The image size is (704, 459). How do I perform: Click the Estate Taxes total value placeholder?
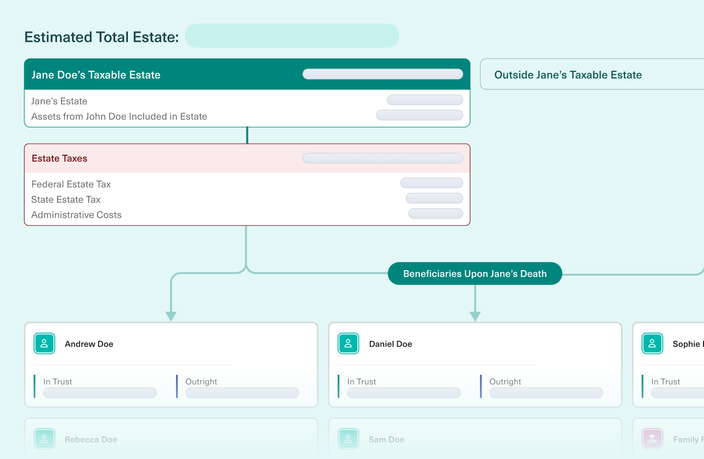[383, 158]
